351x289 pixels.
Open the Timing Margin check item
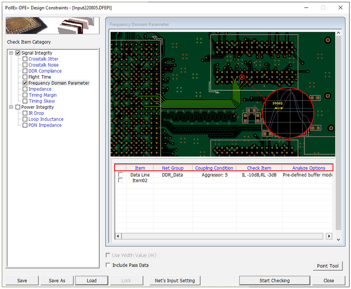43,95
